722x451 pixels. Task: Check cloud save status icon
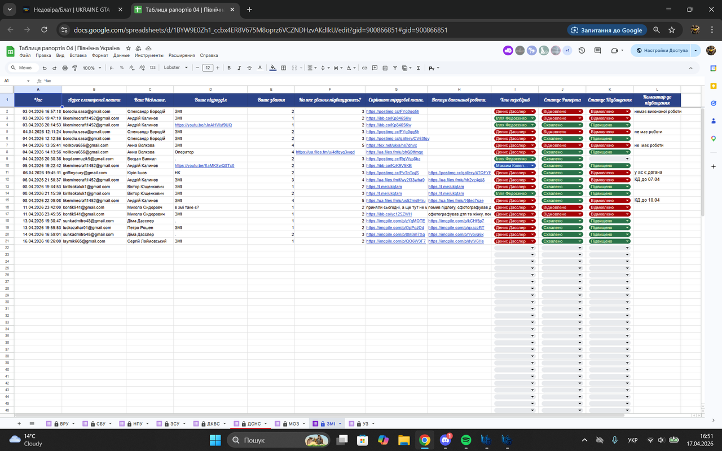[x=148, y=49]
